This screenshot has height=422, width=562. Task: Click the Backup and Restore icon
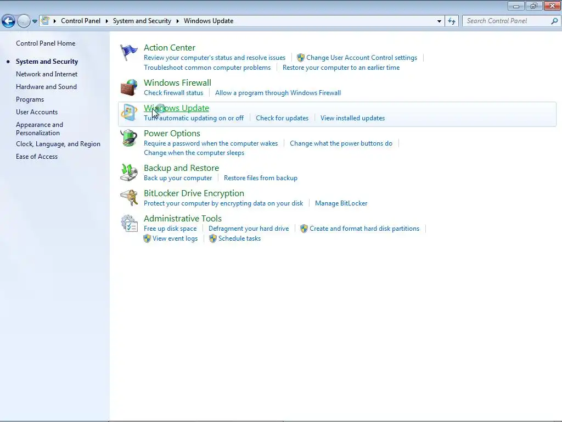[128, 173]
